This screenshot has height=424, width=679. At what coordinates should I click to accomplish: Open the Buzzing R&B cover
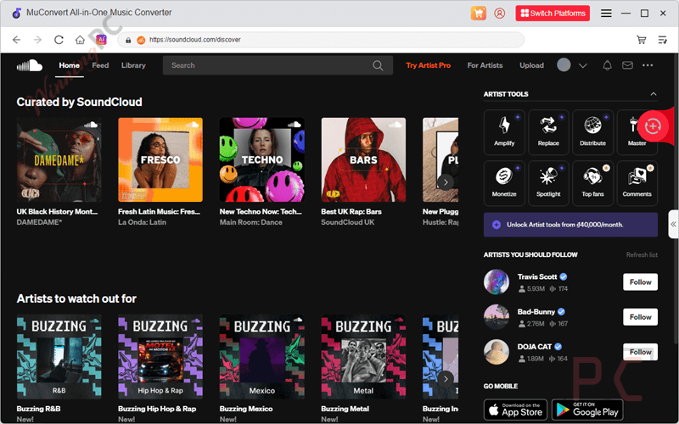click(x=59, y=356)
